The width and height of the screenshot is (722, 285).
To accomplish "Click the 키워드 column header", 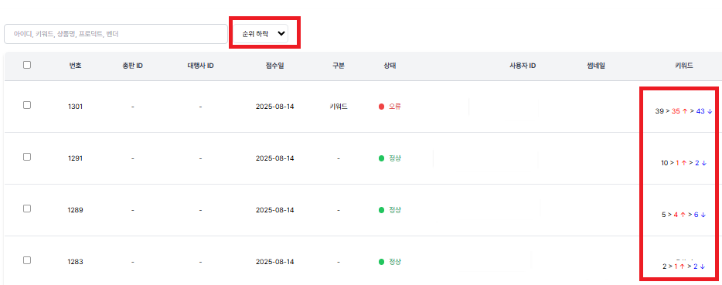I will (684, 66).
